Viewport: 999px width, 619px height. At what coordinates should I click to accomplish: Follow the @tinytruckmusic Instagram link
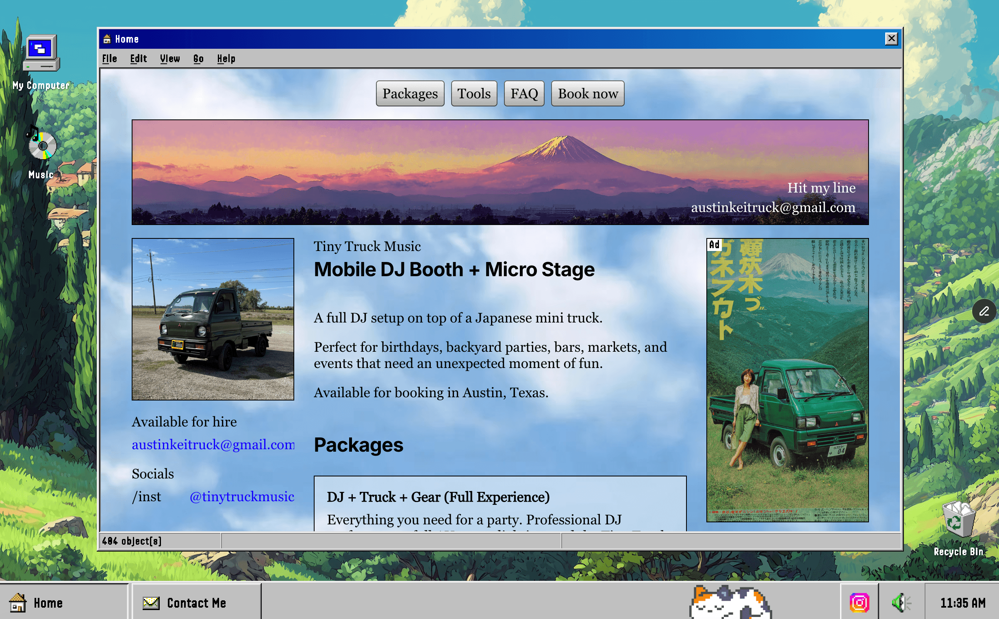pyautogui.click(x=242, y=496)
